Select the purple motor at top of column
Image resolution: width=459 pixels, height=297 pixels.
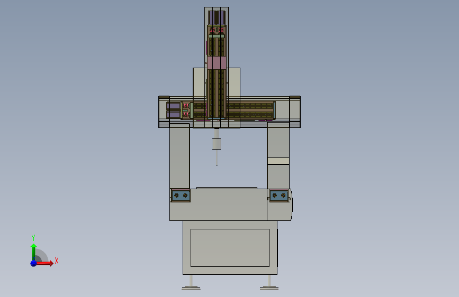coord(217,17)
